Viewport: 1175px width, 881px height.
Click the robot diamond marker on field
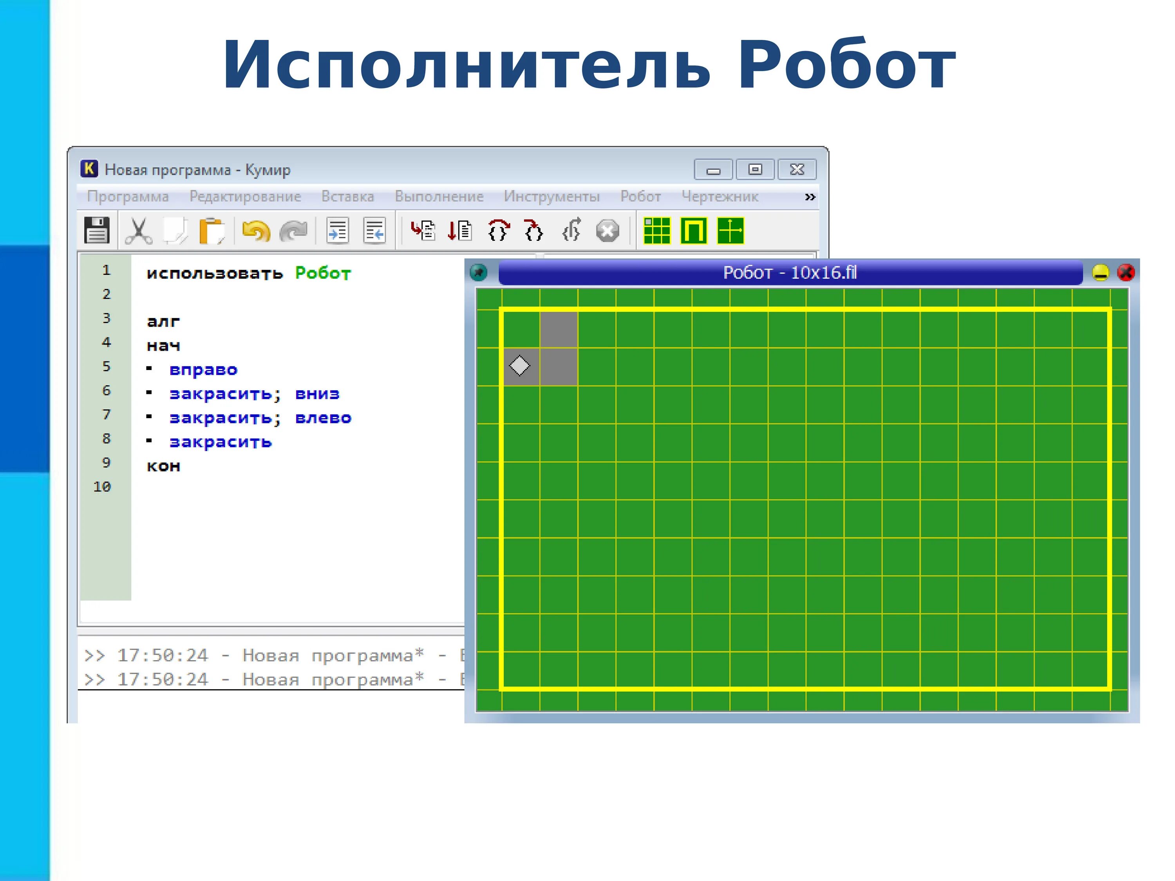coord(519,366)
